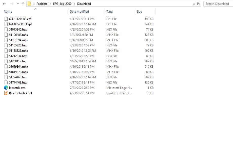Click file icon of 51188826.mhx
The image size is (233, 162).
(6, 50)
